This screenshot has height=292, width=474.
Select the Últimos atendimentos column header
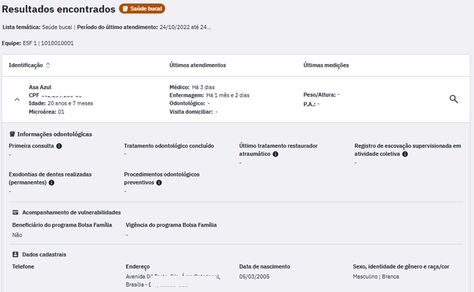[x=197, y=65]
